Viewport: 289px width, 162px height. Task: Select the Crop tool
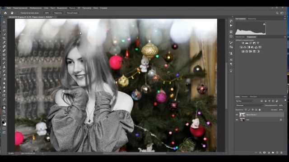(x=4, y=38)
